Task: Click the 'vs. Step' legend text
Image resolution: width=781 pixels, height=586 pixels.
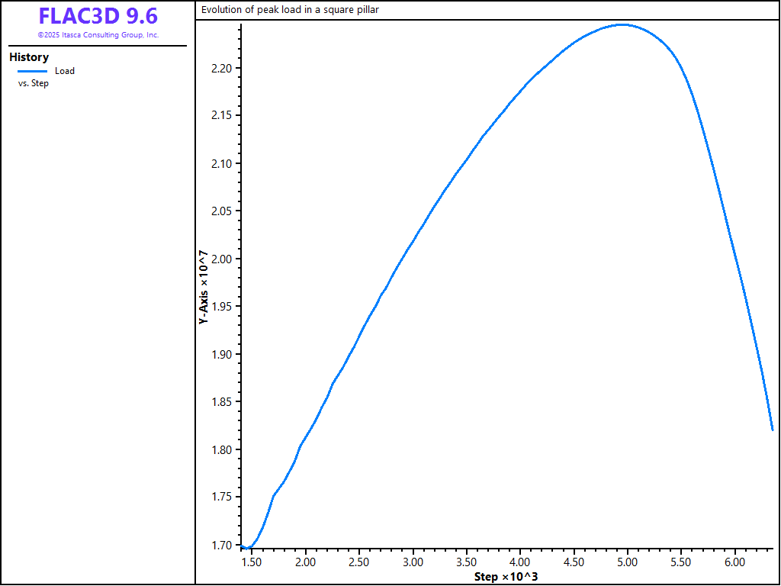Action: pyautogui.click(x=34, y=83)
